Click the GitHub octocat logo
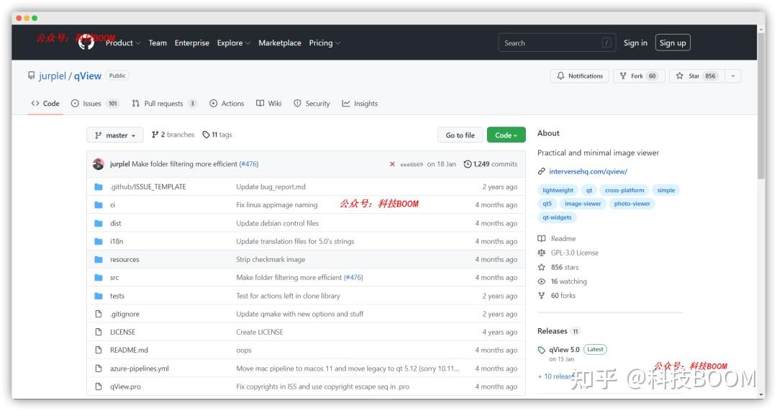777x411 pixels. [86, 42]
